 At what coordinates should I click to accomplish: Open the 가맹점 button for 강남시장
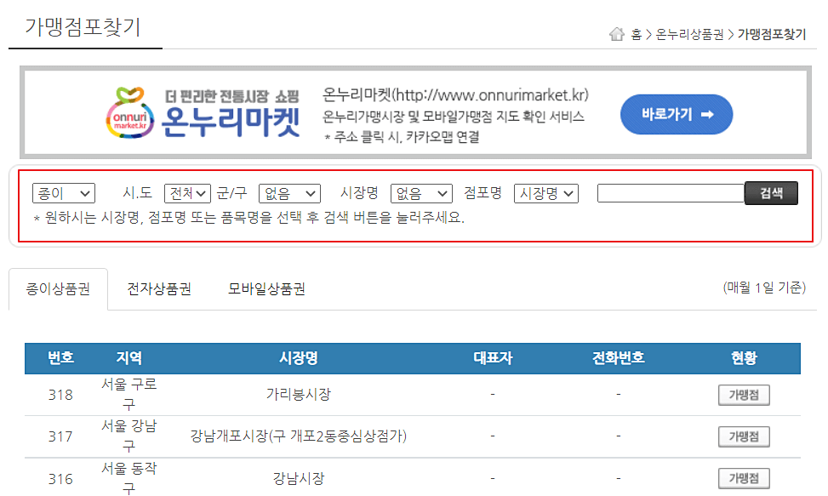743,477
